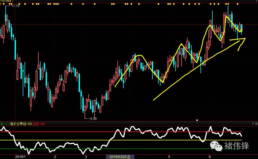Click the 15.569 price value at top-left

click(x=6, y=1)
